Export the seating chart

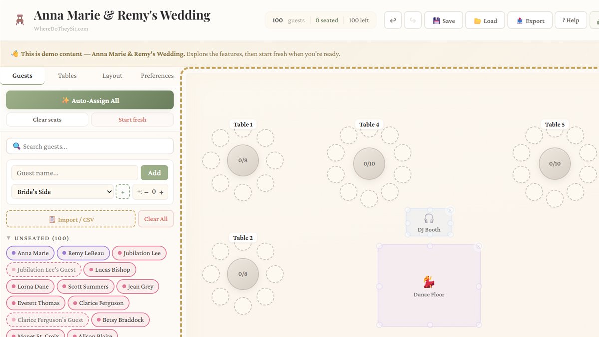[530, 21]
